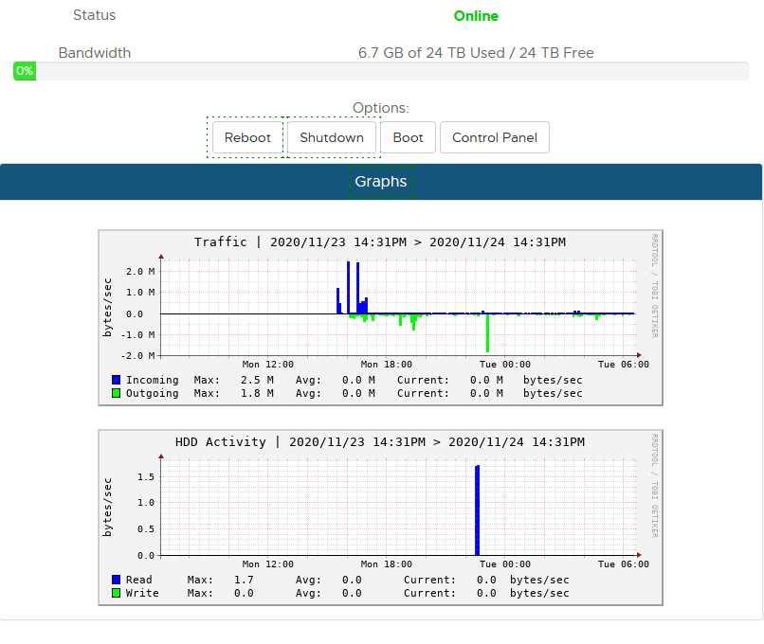
Task: Click the Online status text
Action: (x=476, y=16)
